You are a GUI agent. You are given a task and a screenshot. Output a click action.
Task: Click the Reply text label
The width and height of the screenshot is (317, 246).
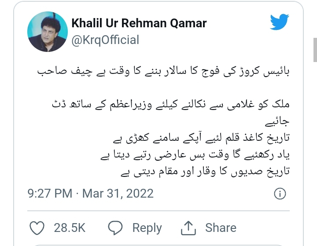pos(147,228)
